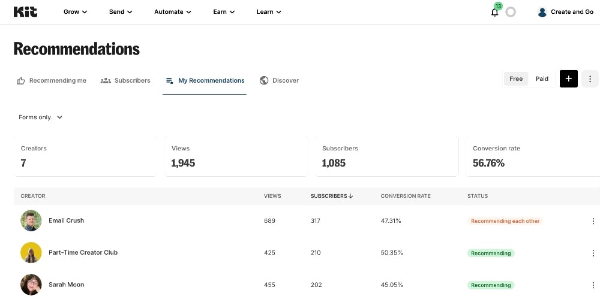Click Email Crush's 317 subscribers value
Screen dimensions: 600x305
(x=316, y=221)
